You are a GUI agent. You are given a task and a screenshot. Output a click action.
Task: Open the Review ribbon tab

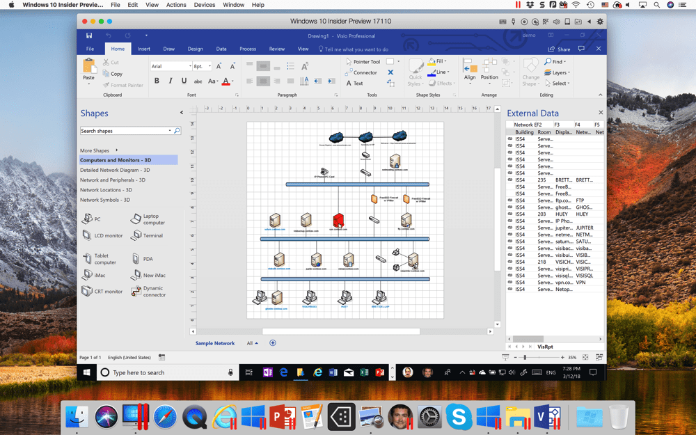(x=277, y=49)
